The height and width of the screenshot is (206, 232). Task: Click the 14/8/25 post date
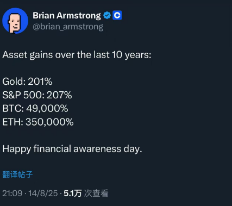[x=43, y=193]
